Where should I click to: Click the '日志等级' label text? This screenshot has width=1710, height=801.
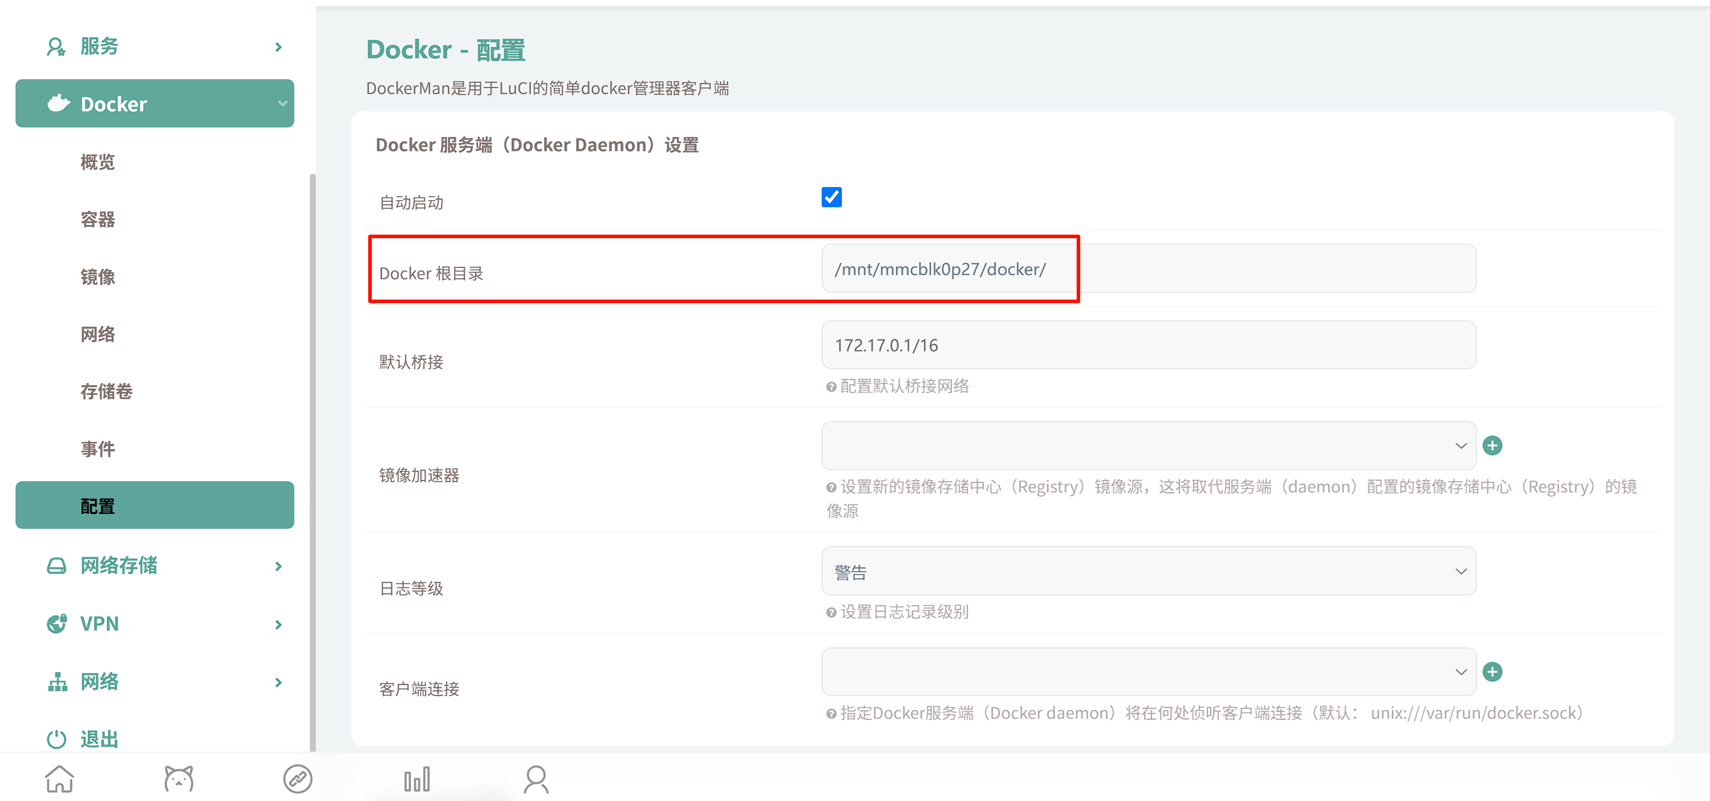tap(412, 588)
